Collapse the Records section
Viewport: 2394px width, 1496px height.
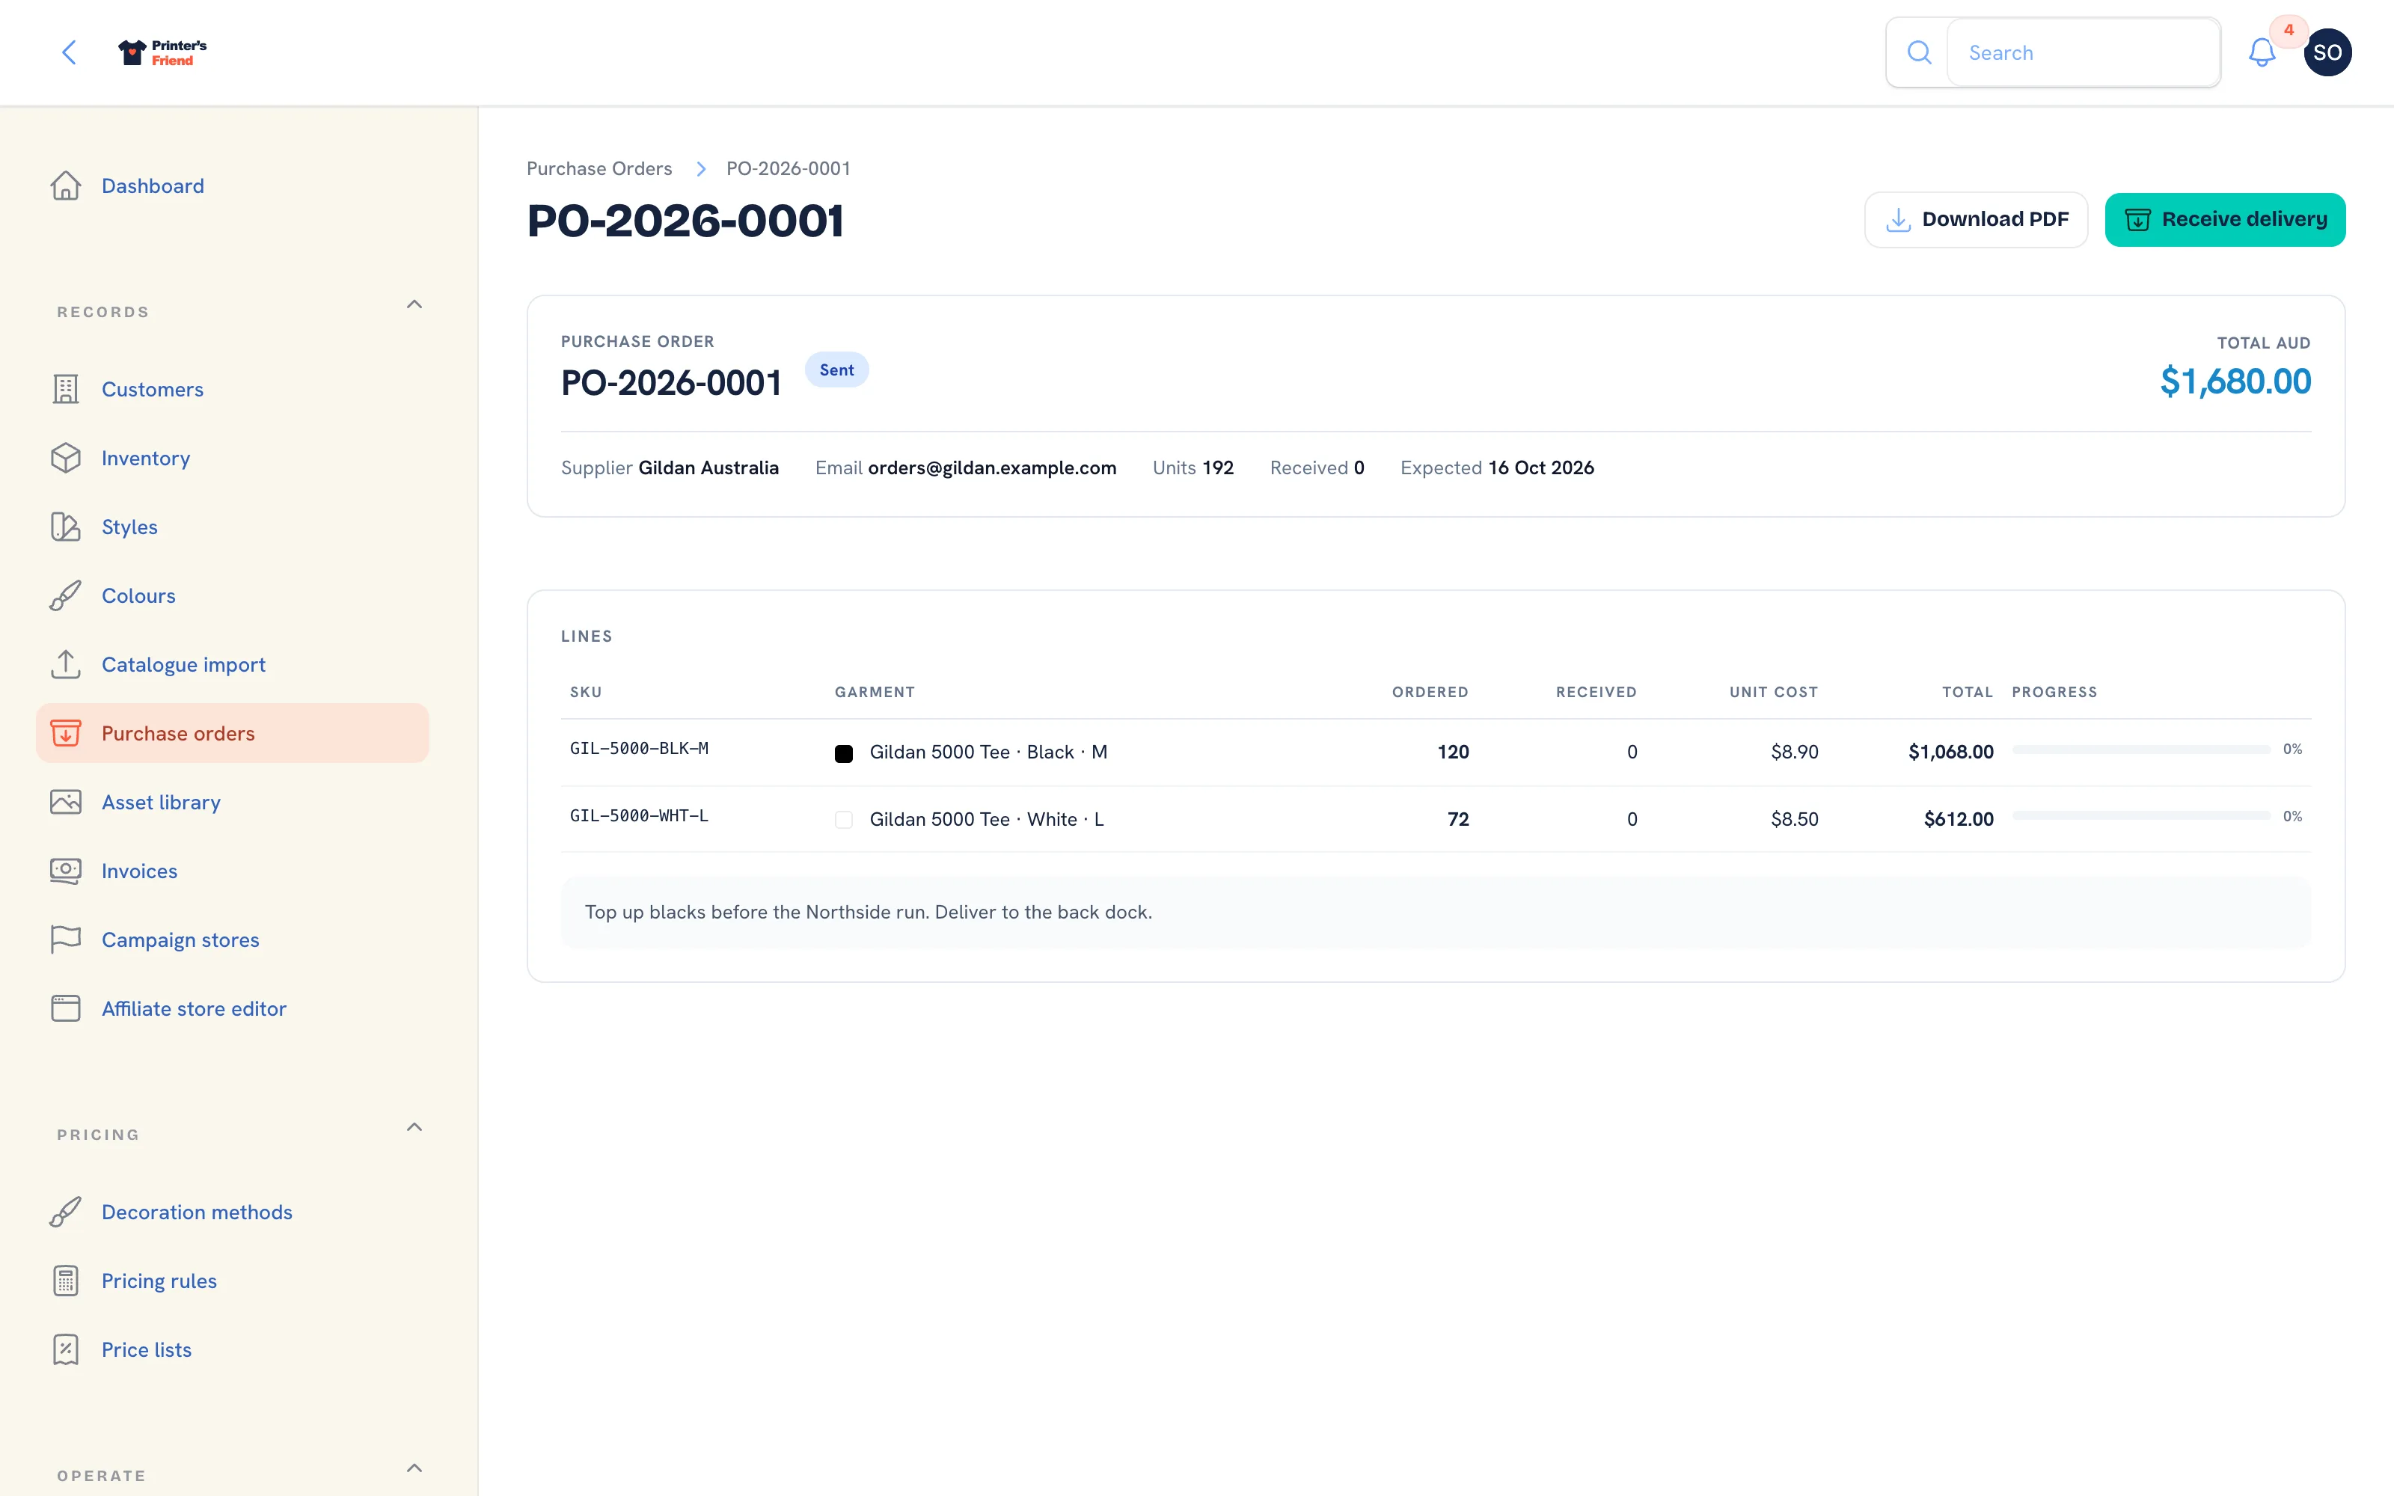(414, 304)
